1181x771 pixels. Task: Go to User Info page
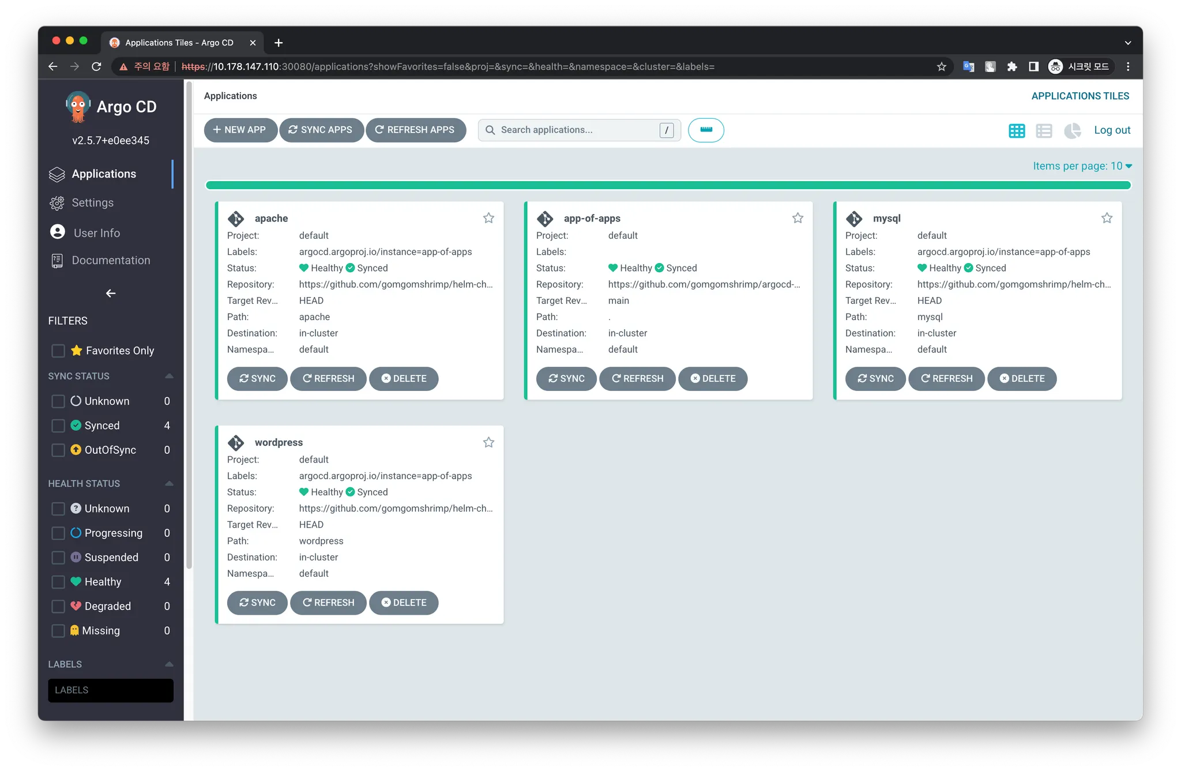[x=96, y=233]
